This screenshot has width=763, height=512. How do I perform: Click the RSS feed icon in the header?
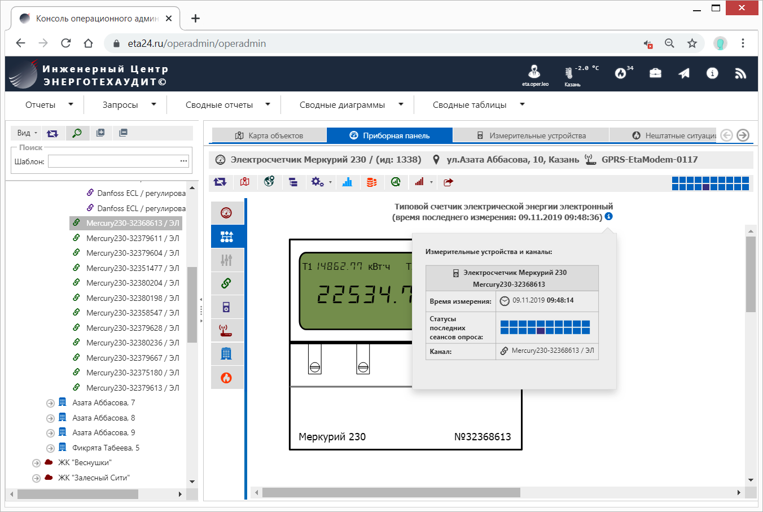[x=740, y=73]
